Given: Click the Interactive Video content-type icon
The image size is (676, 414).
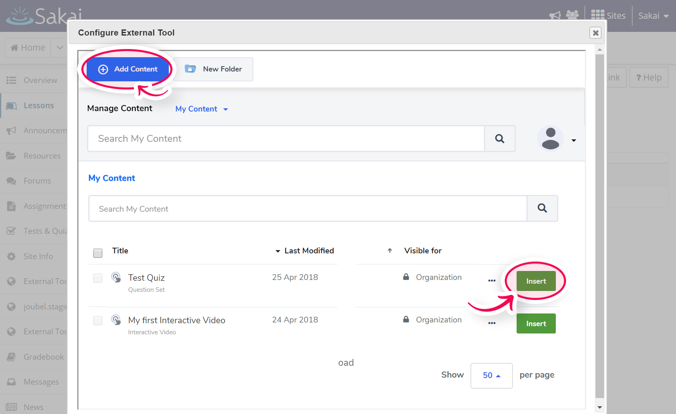Looking at the screenshot, I should click(x=116, y=320).
